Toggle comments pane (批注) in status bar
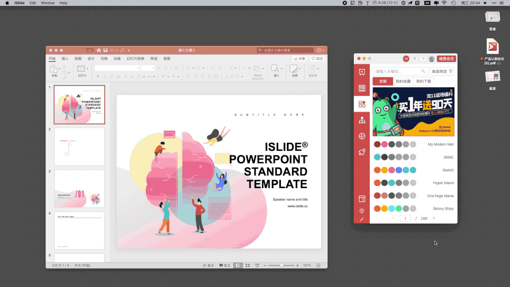510x287 pixels. [224, 265]
